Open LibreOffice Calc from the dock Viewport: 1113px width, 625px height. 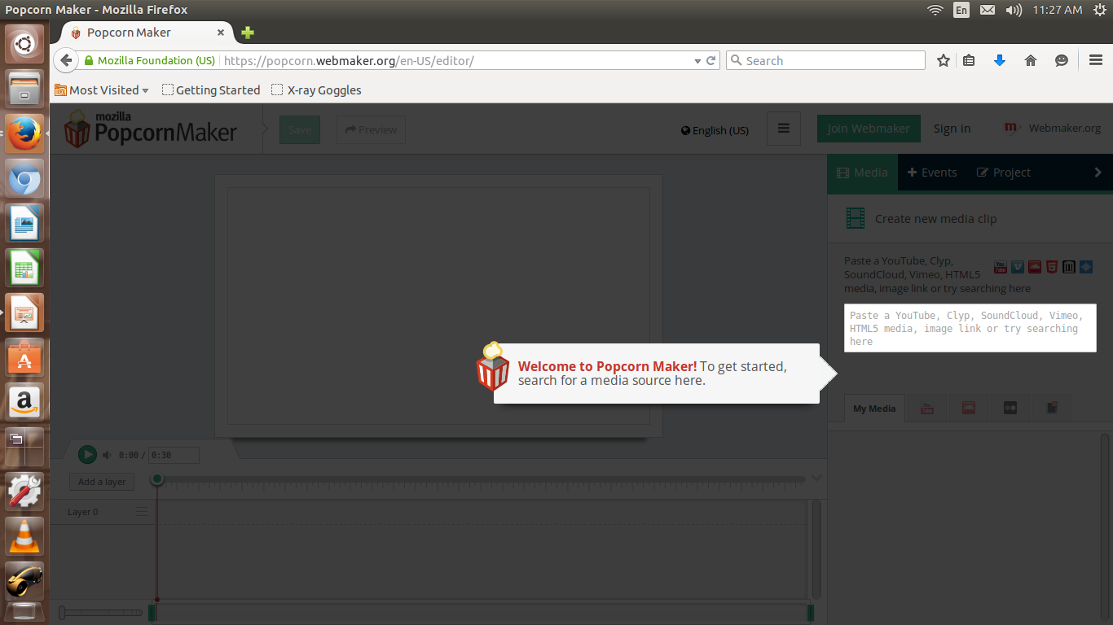click(x=24, y=268)
